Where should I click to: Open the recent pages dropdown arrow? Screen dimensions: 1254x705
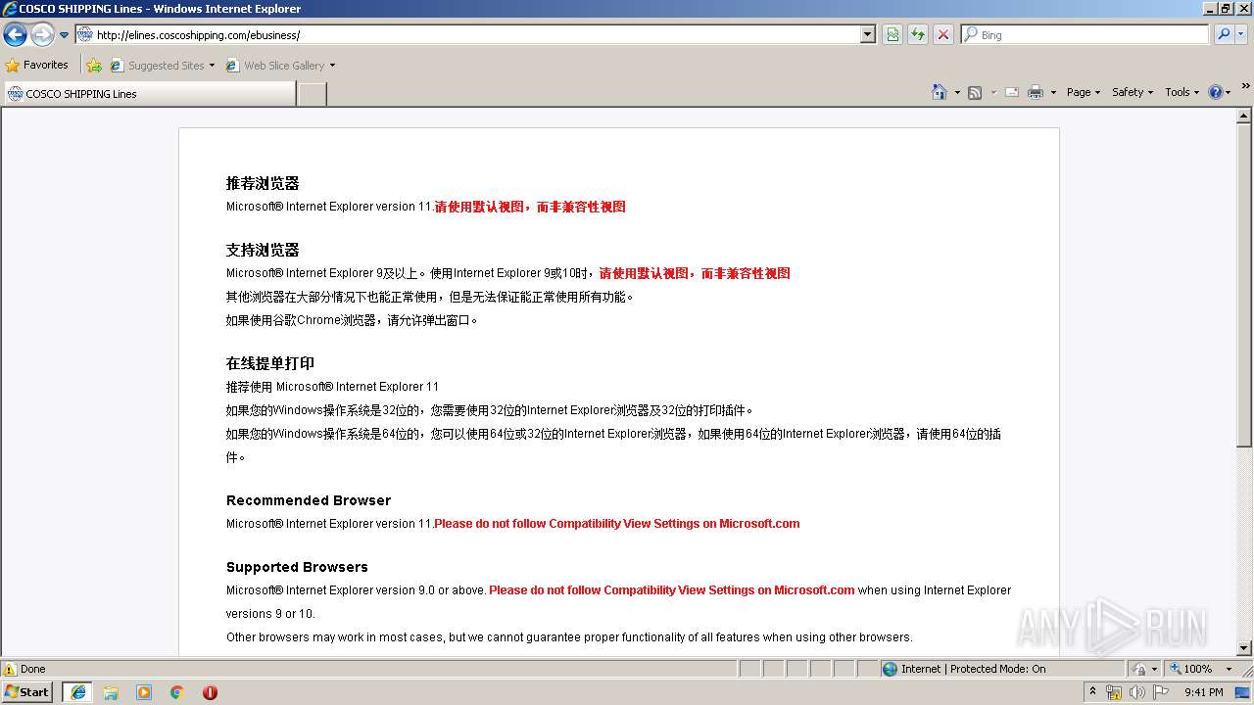pos(64,35)
